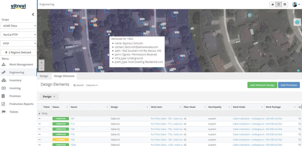Filter the Status column using its funnel icon

[x=67, y=107]
